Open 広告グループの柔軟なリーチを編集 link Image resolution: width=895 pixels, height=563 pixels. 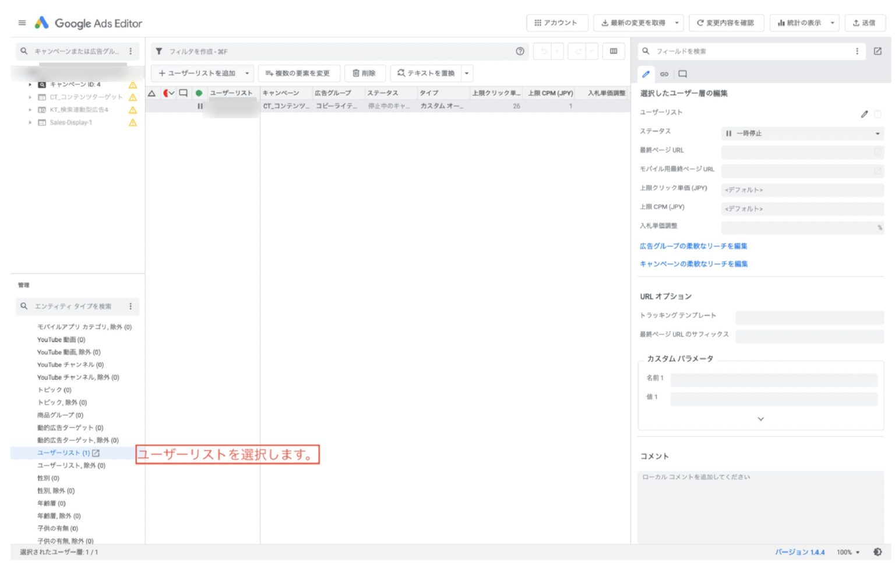693,246
